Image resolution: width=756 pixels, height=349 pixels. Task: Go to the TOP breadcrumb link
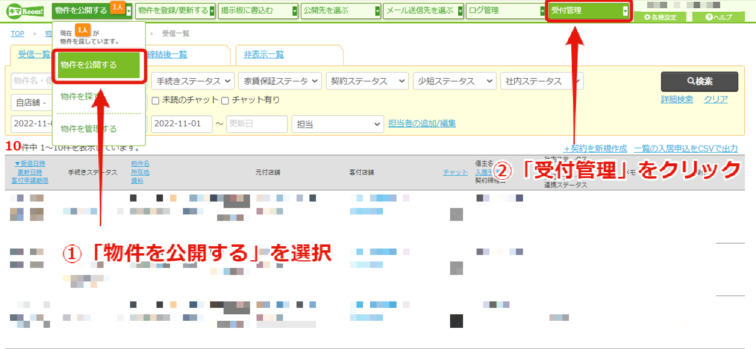pos(18,33)
